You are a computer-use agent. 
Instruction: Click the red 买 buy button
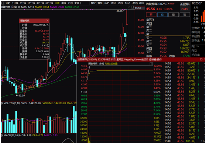click(151, 15)
